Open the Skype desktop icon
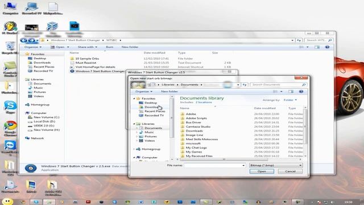The width and height of the screenshot is (364, 205). (x=10, y=107)
